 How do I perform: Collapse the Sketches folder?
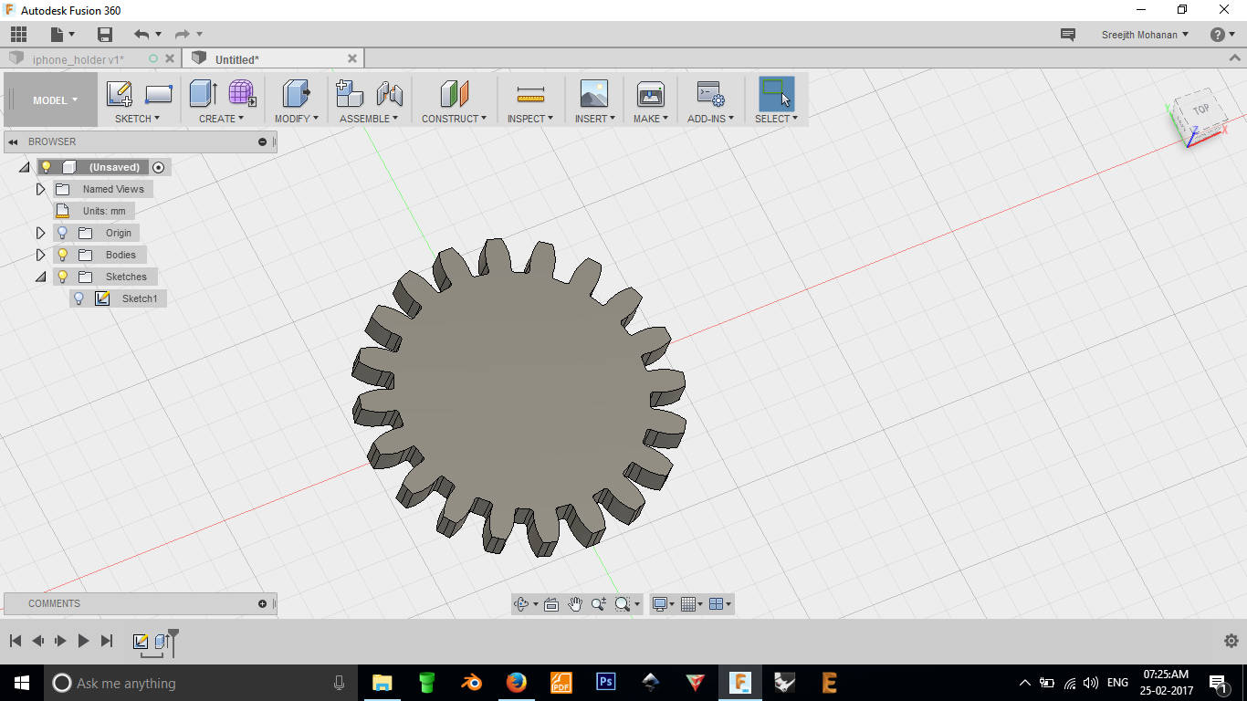pyautogui.click(x=40, y=277)
